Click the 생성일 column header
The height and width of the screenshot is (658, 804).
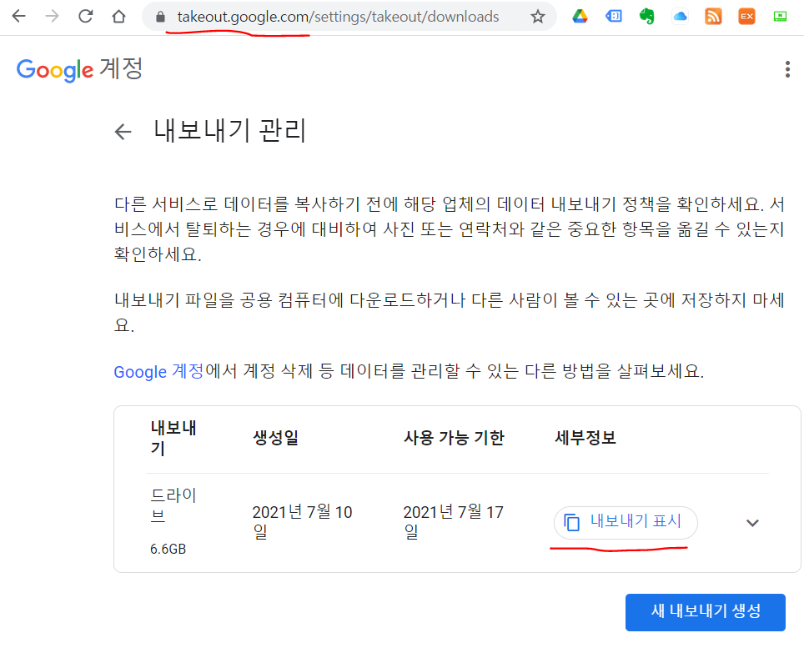pos(276,438)
